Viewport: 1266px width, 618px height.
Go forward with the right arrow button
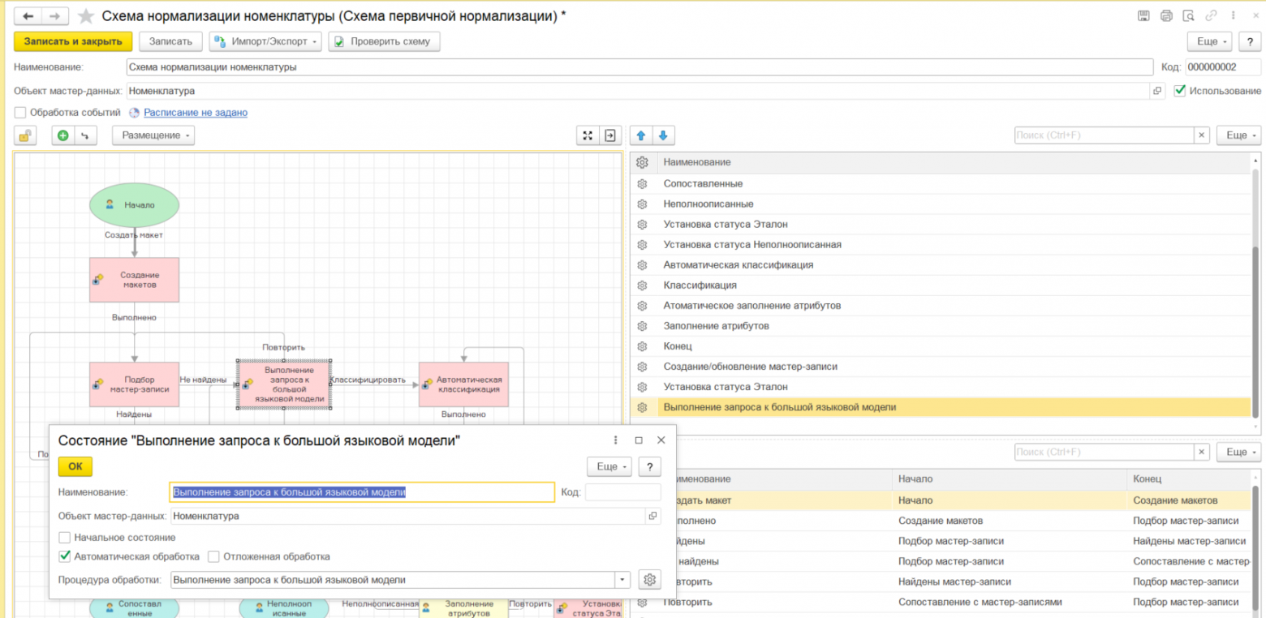coord(55,16)
